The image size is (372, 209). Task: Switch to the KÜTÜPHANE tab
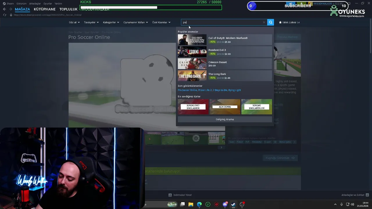pyautogui.click(x=44, y=9)
